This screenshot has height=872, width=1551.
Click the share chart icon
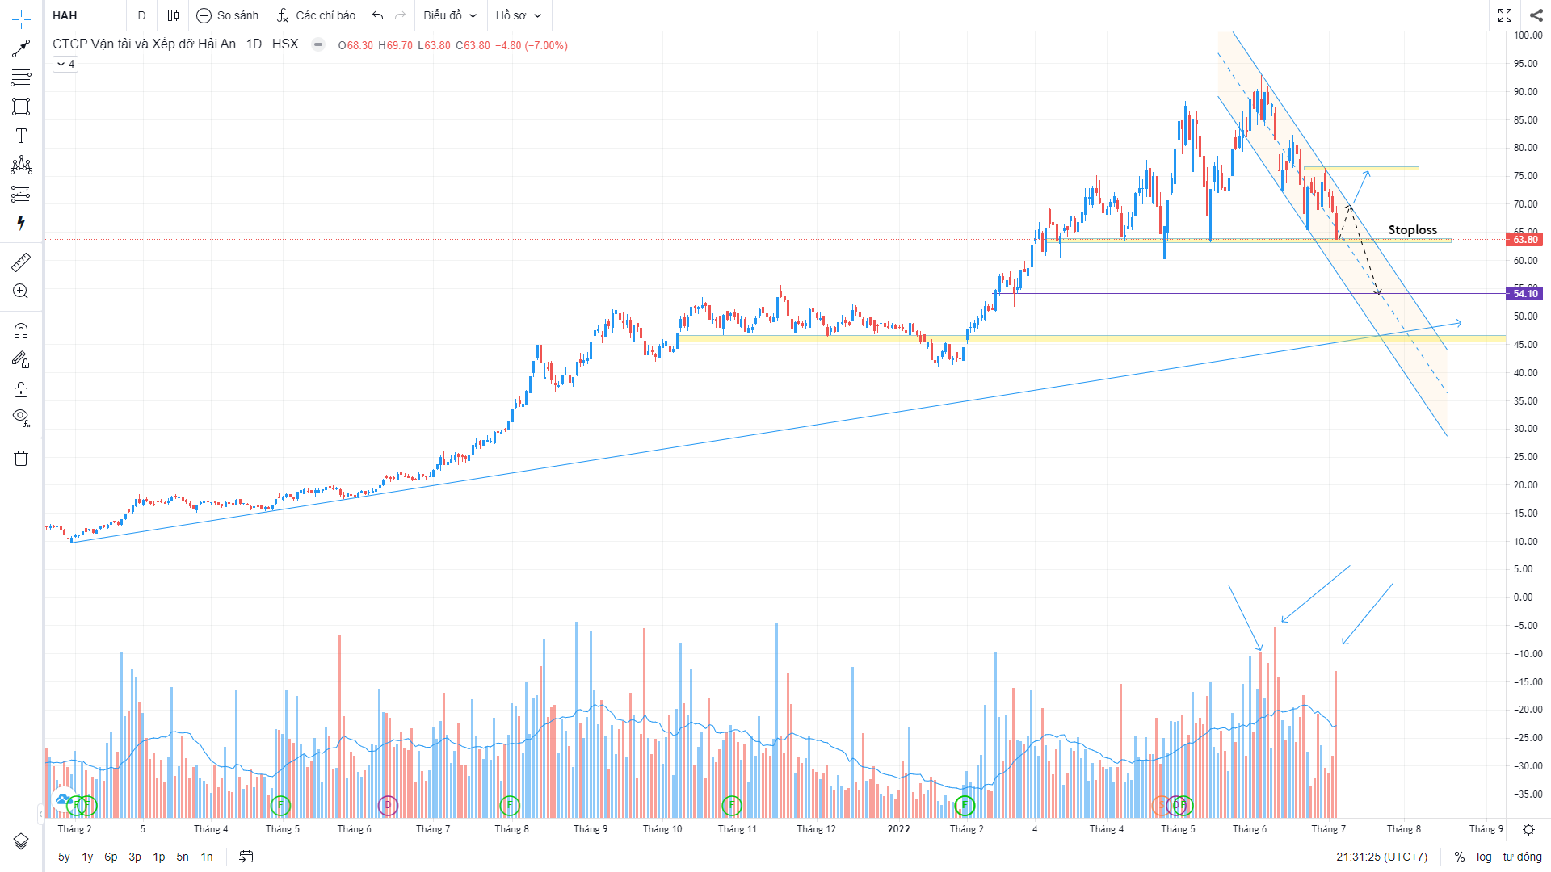1536,15
